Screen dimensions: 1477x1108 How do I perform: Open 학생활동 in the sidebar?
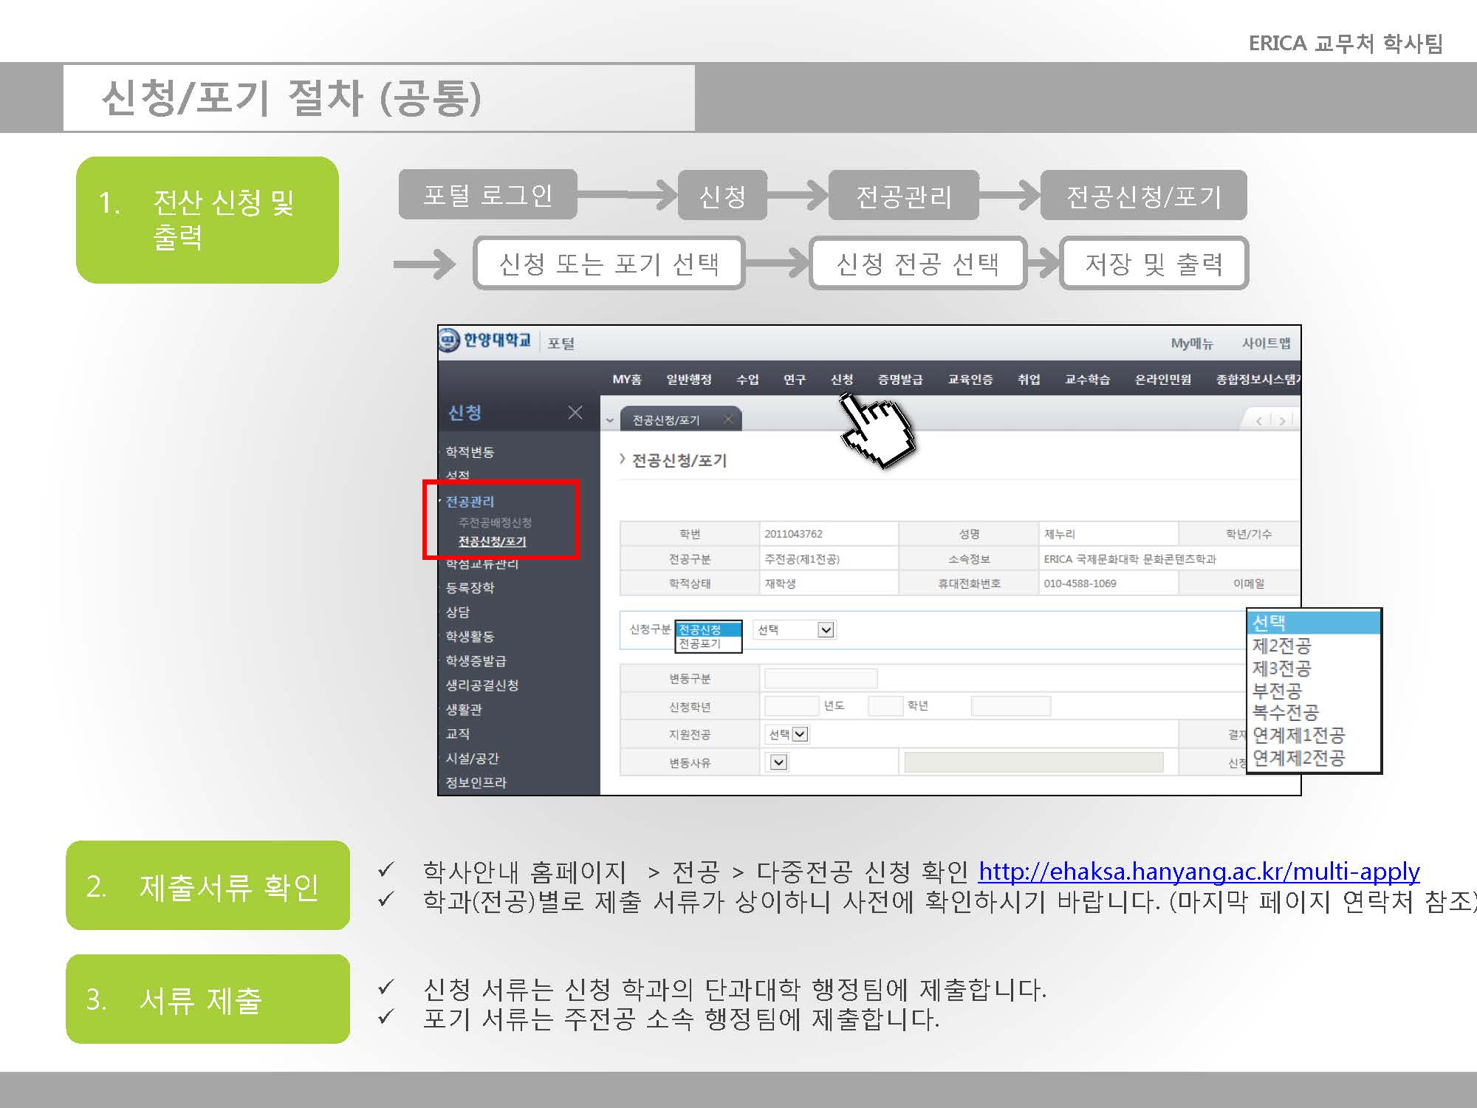point(470,637)
